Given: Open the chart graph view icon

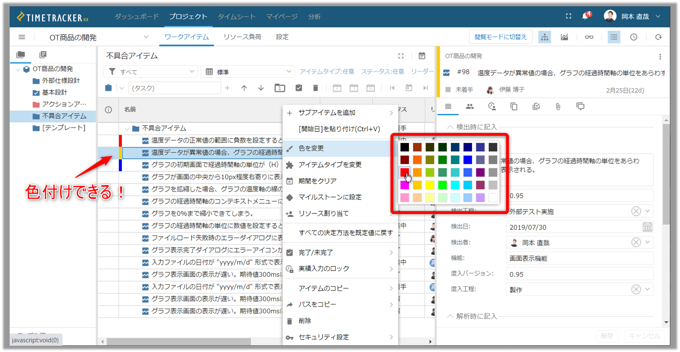Looking at the screenshot, I should pyautogui.click(x=564, y=37).
